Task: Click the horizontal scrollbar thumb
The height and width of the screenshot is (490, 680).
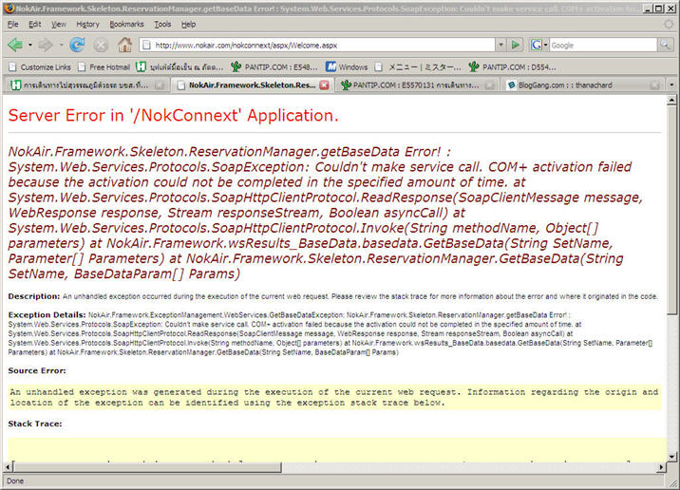Action: (147, 467)
